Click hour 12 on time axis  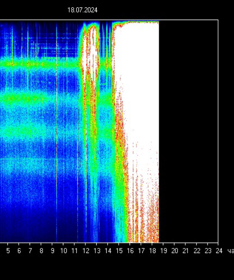86,251
